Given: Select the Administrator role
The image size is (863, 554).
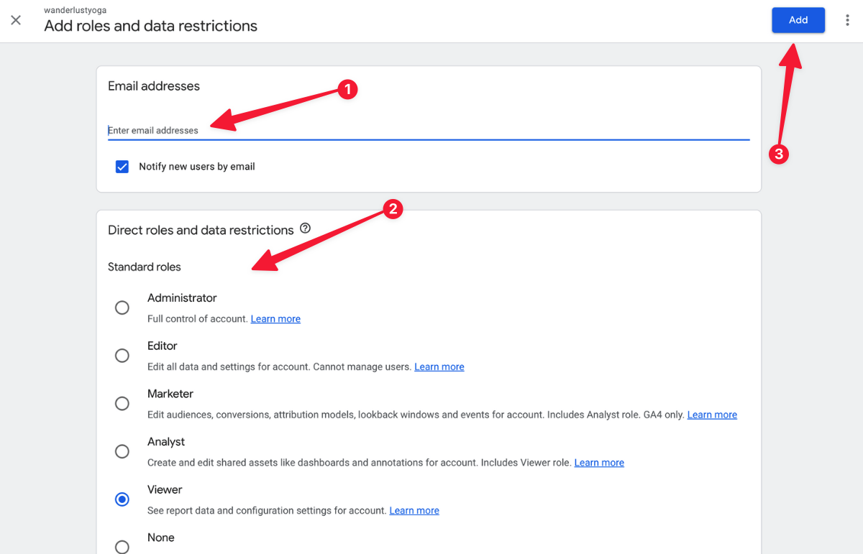Looking at the screenshot, I should (122, 308).
